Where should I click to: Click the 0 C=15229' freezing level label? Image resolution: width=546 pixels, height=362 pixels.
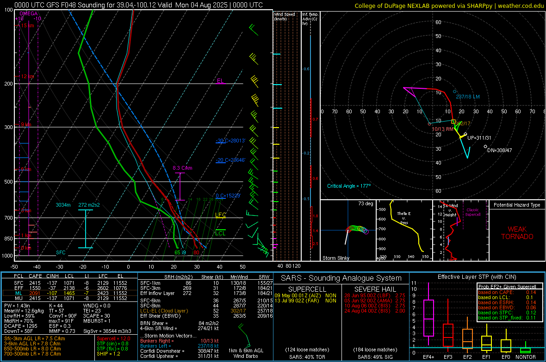228,196
